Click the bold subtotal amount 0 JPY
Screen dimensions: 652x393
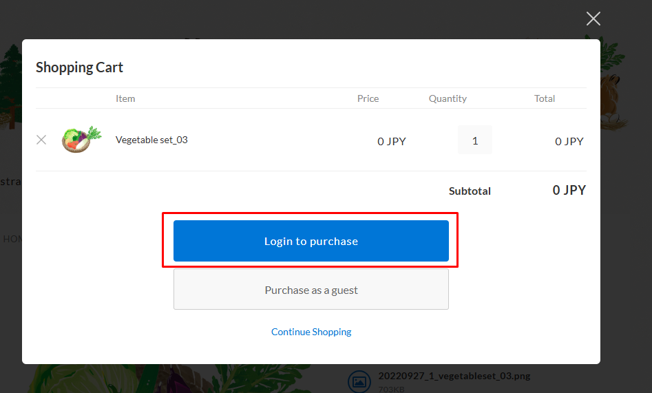(569, 190)
